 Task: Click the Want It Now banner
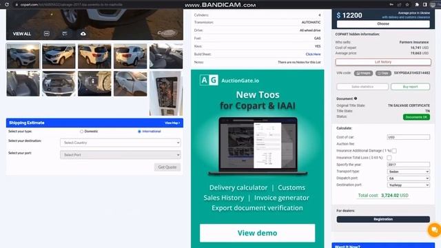383,245
